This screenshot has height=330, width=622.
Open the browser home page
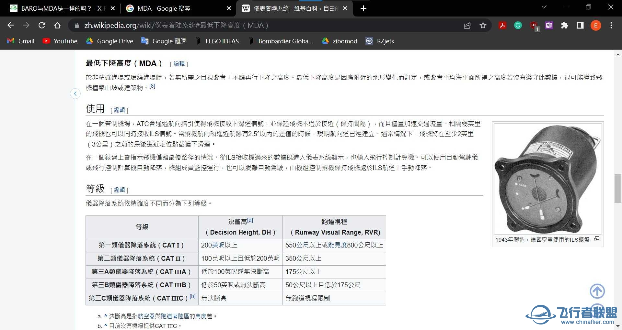[x=57, y=25]
